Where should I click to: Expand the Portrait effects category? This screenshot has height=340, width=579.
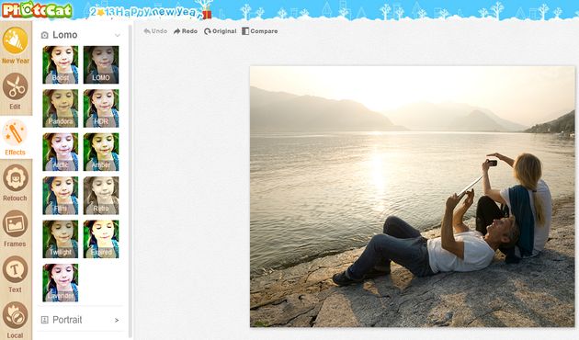pos(117,320)
